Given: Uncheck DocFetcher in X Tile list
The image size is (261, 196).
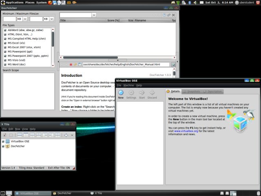Looking at the screenshot, I should point(3,146).
